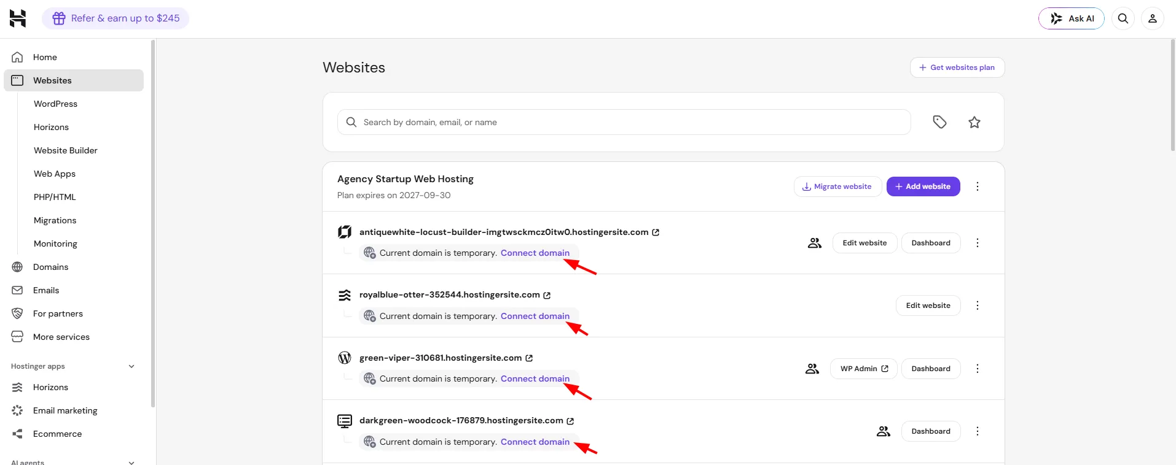Image resolution: width=1176 pixels, height=465 pixels.
Task: Open three-dot menu for antiquewhite-locust site
Action: tap(978, 243)
